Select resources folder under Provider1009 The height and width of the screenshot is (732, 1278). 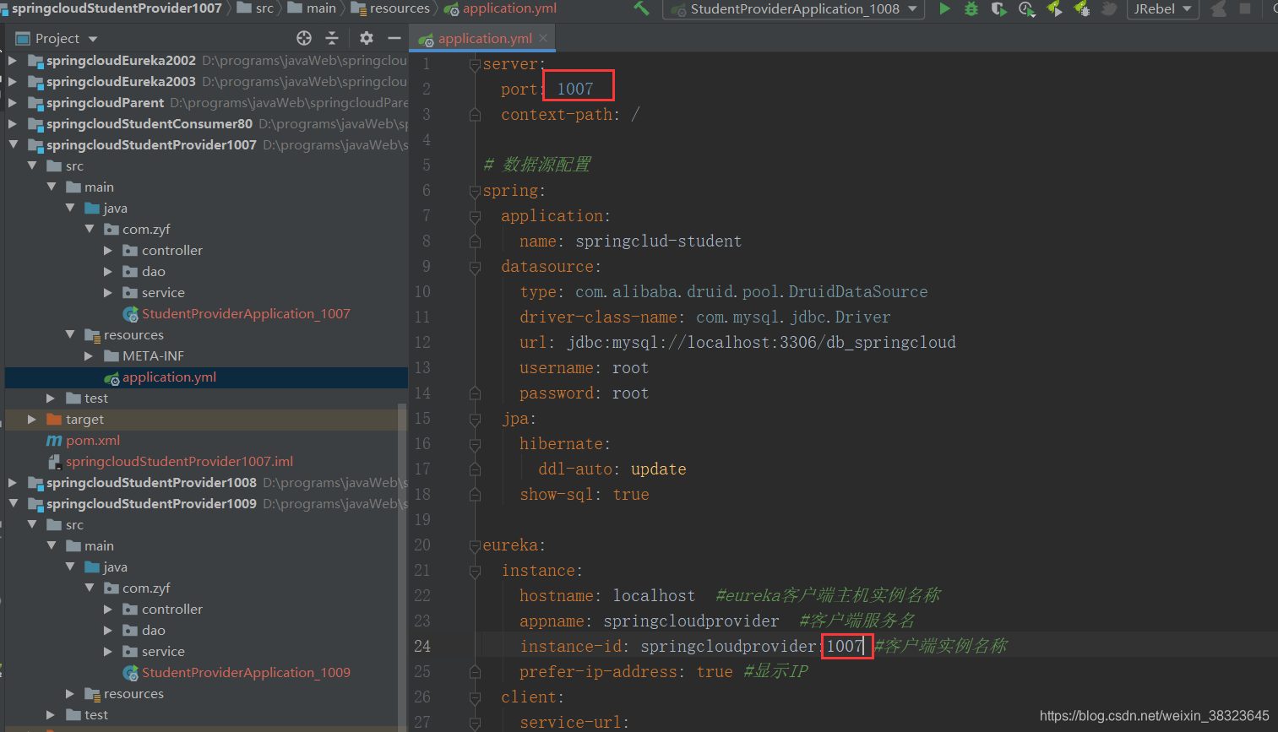(133, 693)
